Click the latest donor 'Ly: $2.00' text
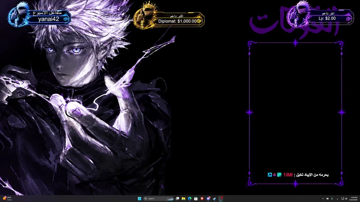 (327, 18)
